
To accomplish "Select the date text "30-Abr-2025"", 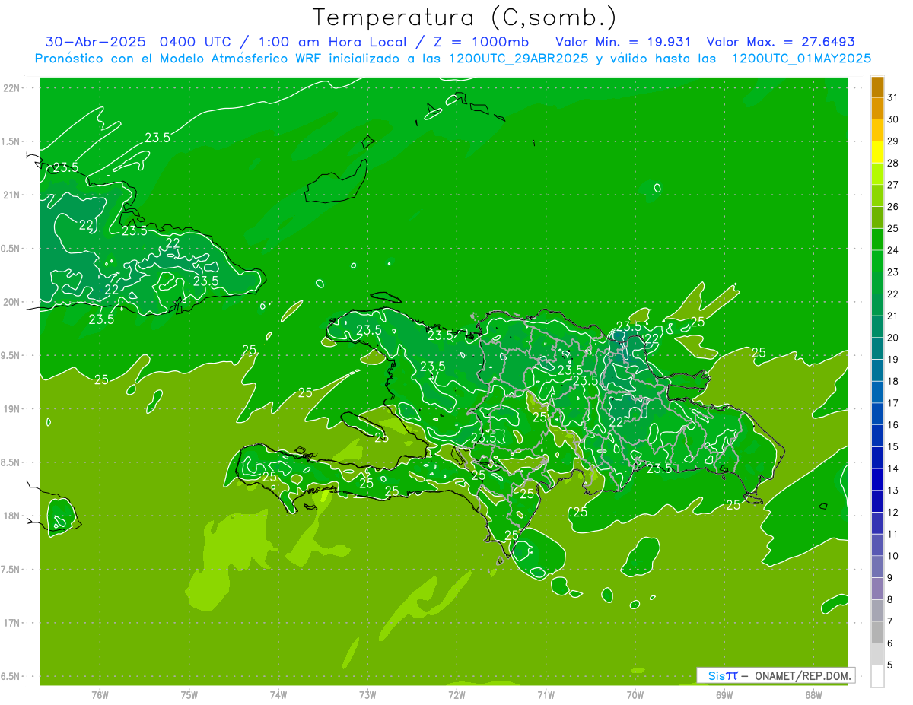I will tap(95, 42).
